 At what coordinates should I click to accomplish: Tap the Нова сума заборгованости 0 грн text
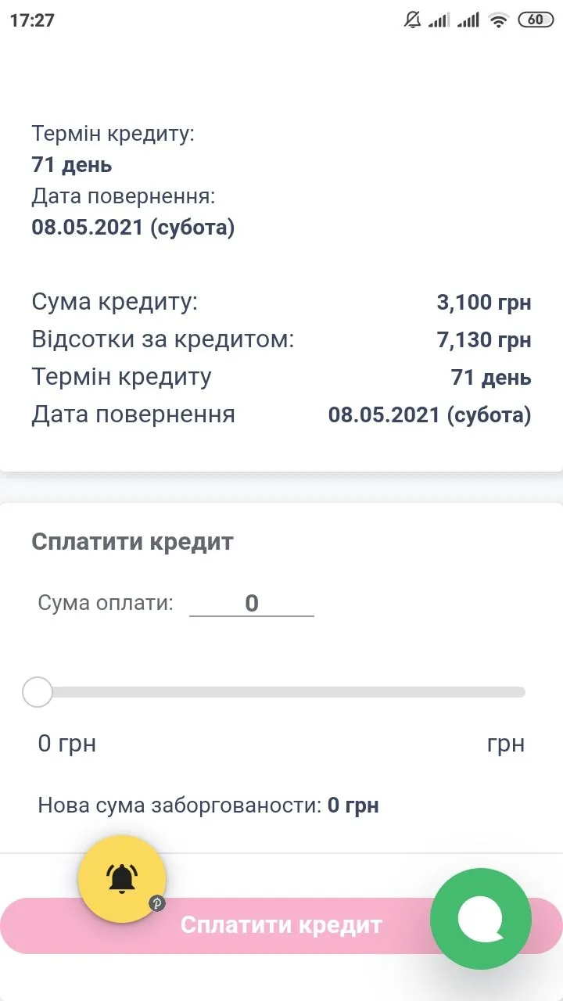point(208,805)
